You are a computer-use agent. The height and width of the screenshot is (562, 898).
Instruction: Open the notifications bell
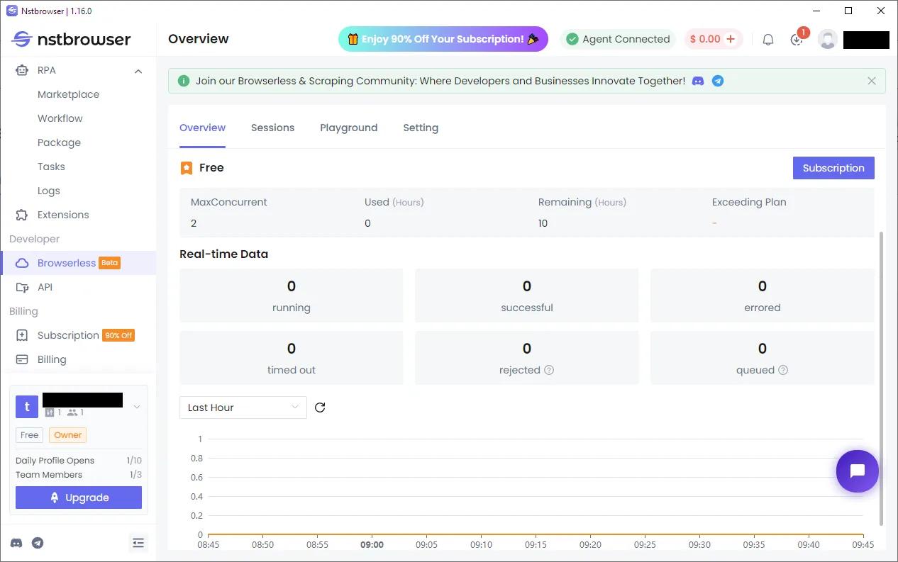click(x=768, y=40)
